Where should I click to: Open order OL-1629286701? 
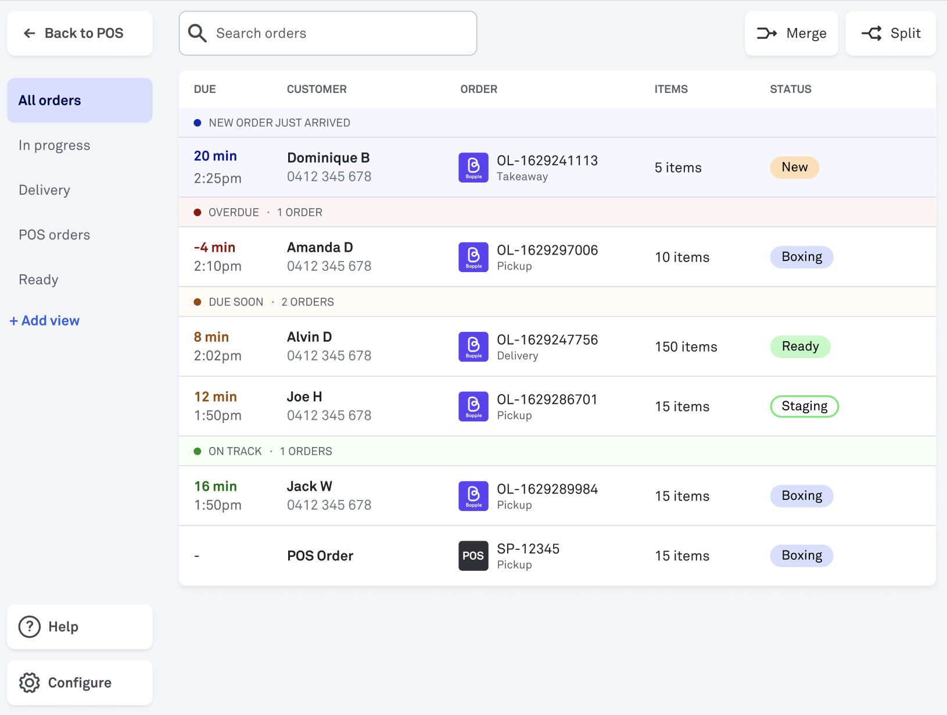[547, 399]
